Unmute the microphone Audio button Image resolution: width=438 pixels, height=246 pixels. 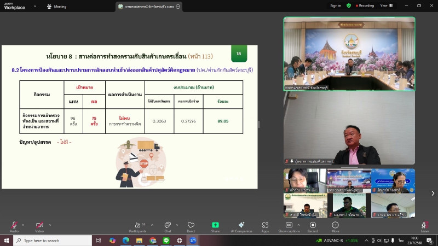tap(14, 225)
